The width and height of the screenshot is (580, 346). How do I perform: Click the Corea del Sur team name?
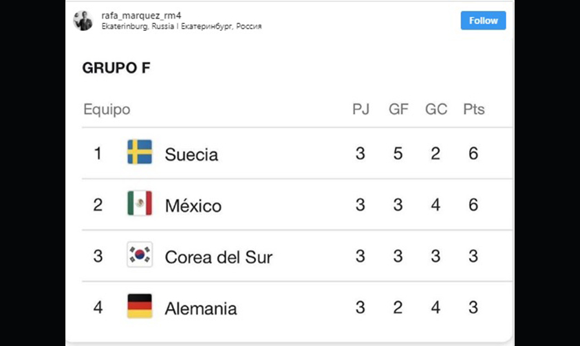[219, 257]
